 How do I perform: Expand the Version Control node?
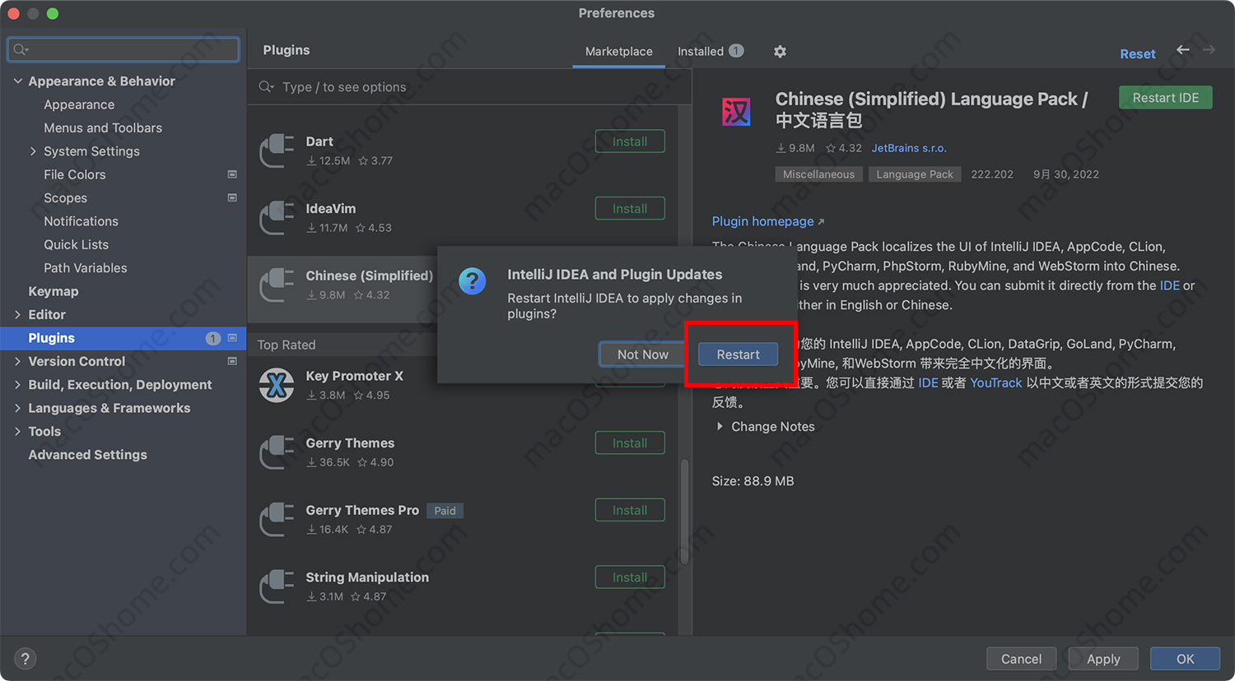point(17,361)
